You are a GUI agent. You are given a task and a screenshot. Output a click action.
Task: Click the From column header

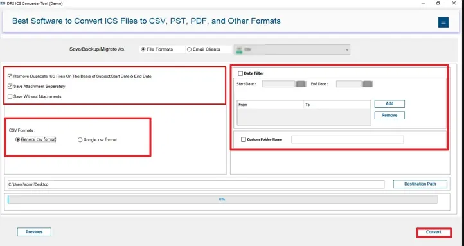(271, 105)
